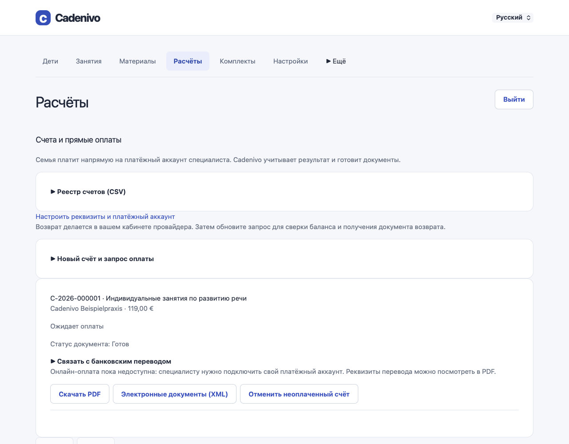
Task: Open the Комплекты tab
Action: coord(237,61)
